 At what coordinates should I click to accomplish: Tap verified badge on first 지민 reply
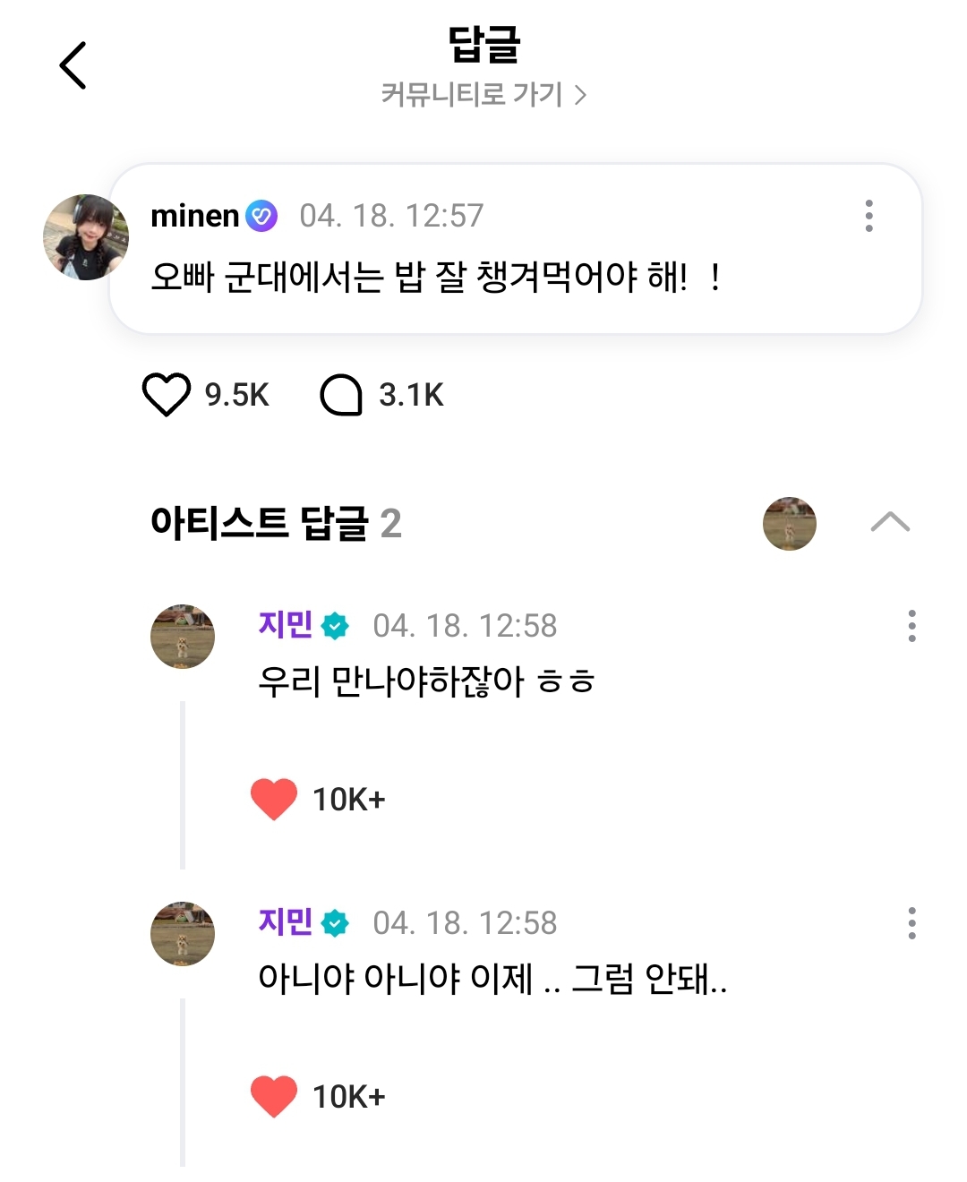pos(335,626)
